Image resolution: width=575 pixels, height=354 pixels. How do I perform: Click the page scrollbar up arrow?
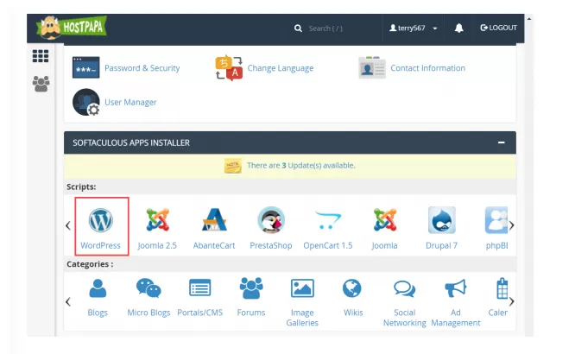529,18
